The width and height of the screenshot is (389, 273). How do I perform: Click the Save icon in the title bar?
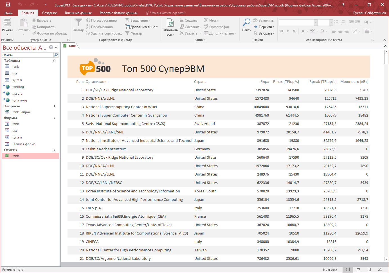(8, 4)
